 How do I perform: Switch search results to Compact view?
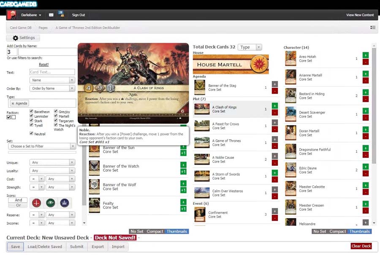[x=155, y=231]
